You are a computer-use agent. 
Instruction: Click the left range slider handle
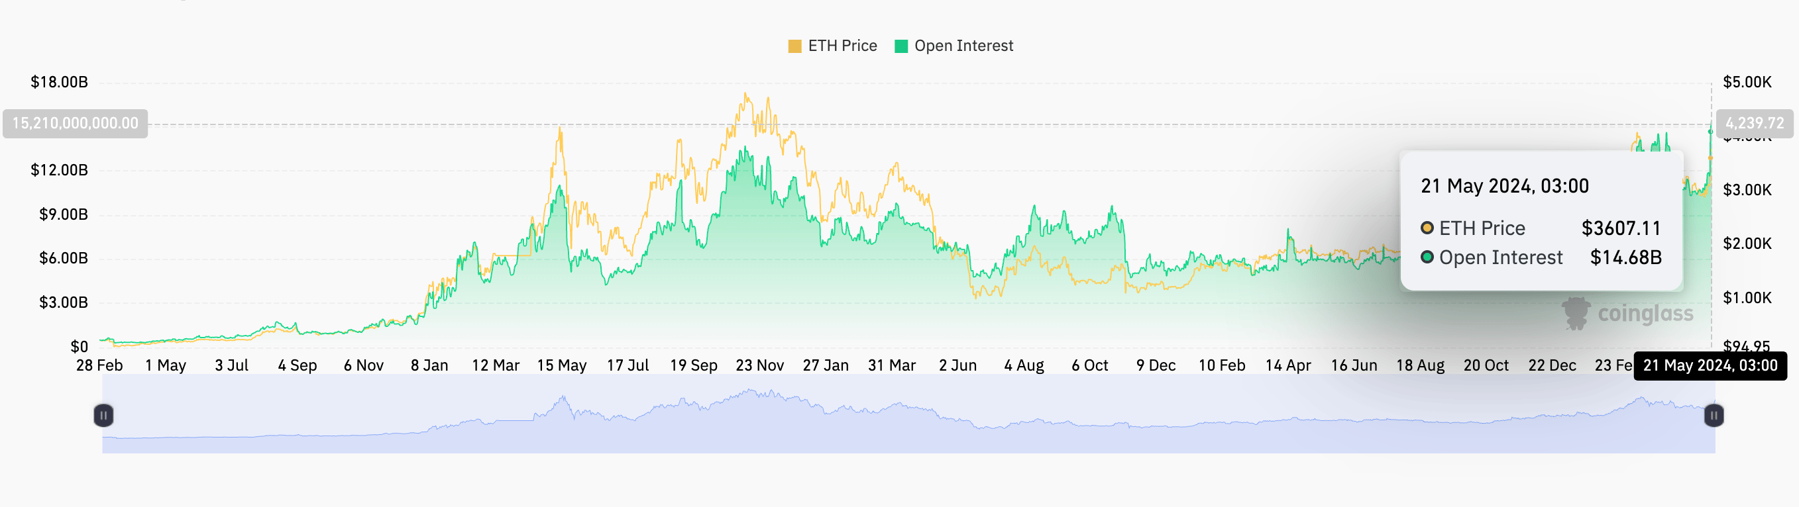coord(103,416)
